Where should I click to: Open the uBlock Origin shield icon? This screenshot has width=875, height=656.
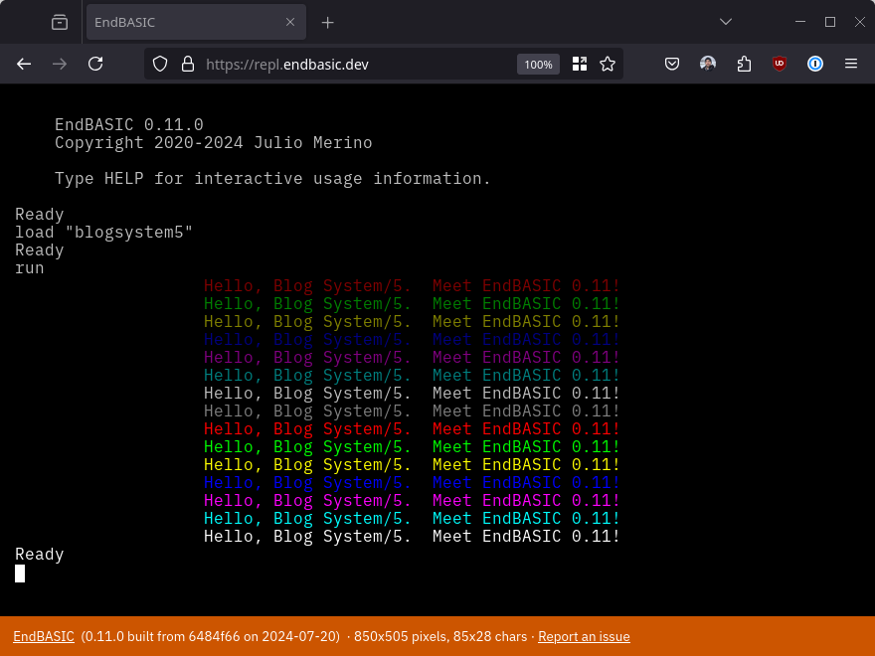click(779, 65)
